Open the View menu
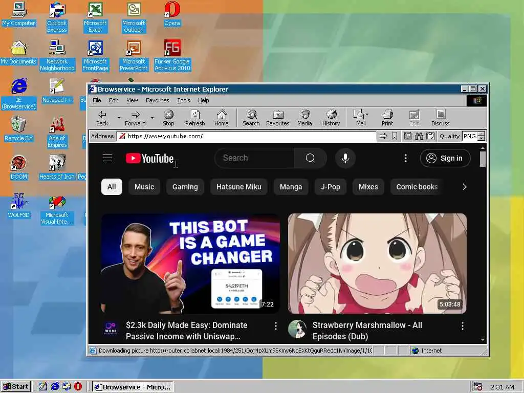This screenshot has width=524, height=393. (x=132, y=100)
